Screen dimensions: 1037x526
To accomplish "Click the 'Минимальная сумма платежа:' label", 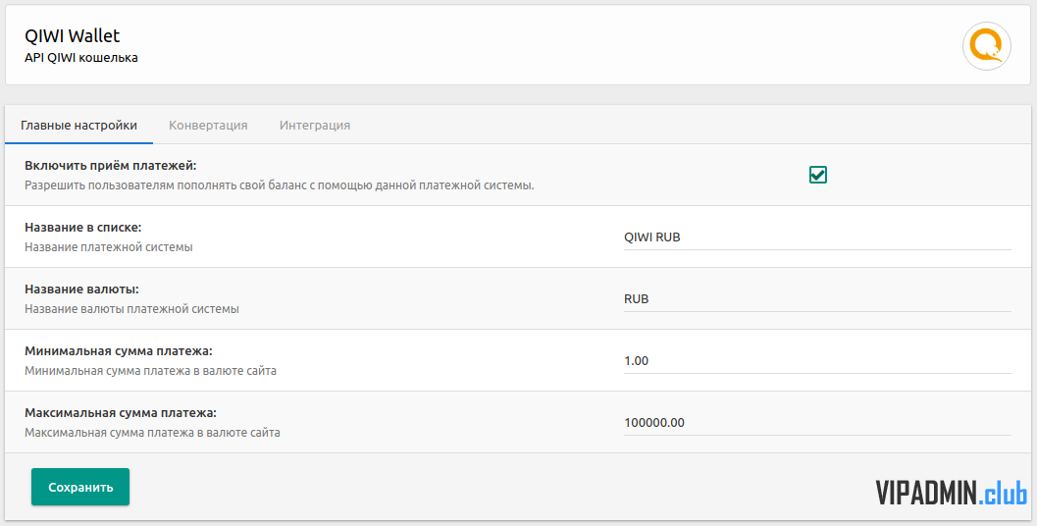I will click(x=119, y=350).
